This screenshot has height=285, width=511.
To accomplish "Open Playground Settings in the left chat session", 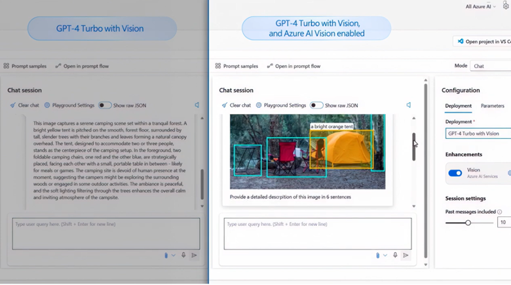I will (69, 105).
